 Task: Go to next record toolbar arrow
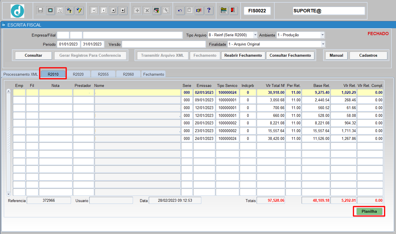click(x=113, y=11)
